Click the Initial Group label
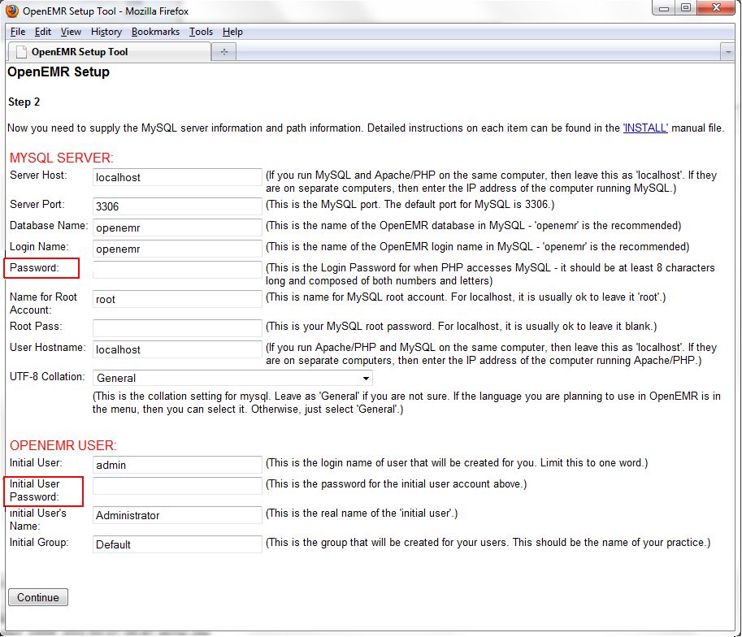 click(39, 543)
